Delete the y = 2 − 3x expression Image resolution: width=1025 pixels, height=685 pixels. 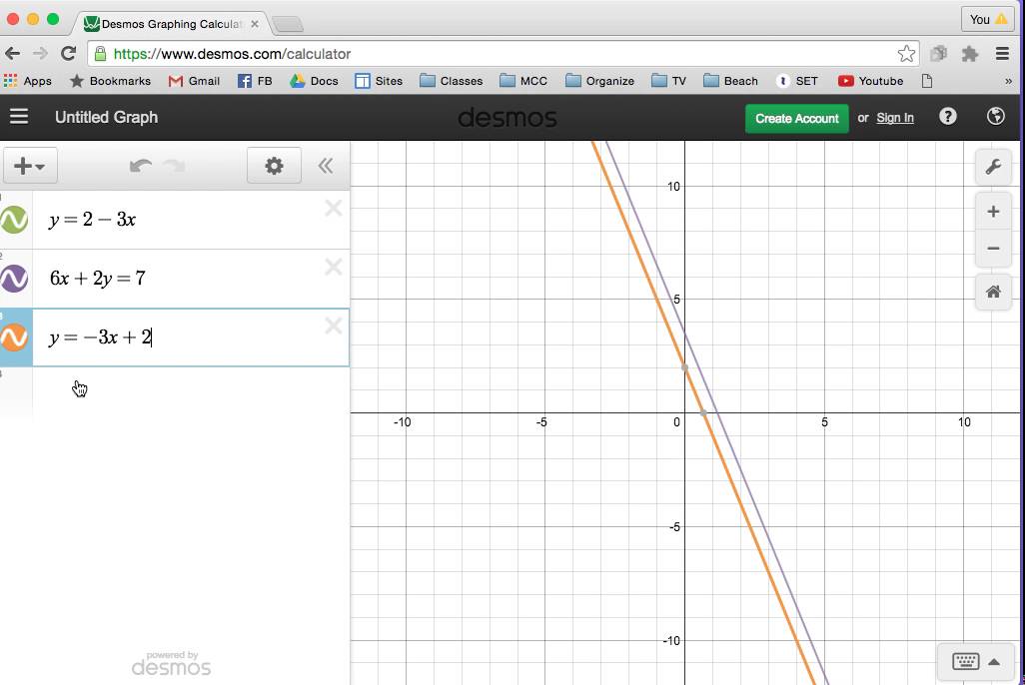[x=334, y=209]
